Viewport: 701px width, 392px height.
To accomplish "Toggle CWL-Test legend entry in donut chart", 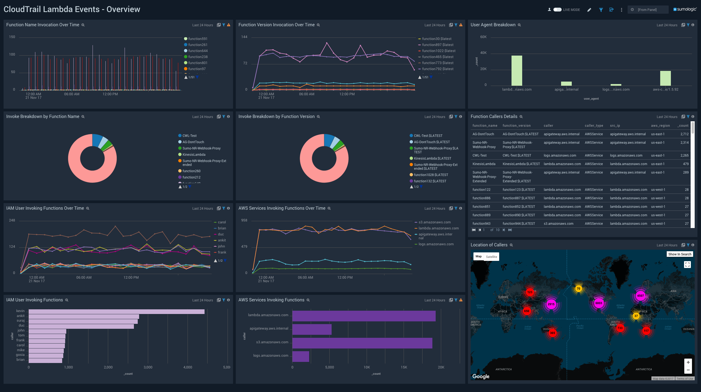I will tap(188, 136).
